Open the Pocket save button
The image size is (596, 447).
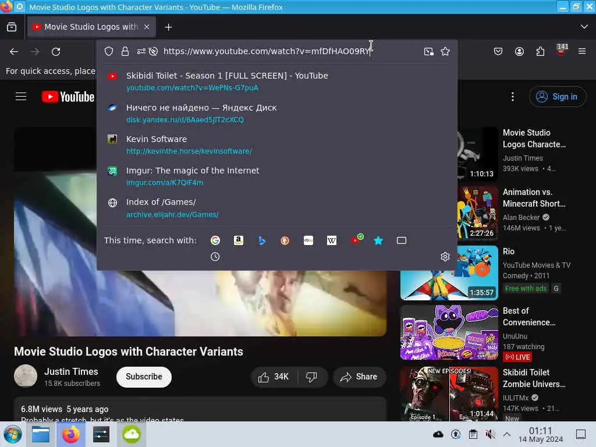click(498, 51)
